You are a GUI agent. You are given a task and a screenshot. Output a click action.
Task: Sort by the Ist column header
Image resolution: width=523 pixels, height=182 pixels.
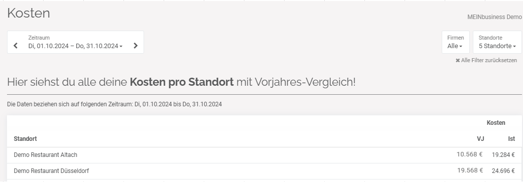click(511, 139)
